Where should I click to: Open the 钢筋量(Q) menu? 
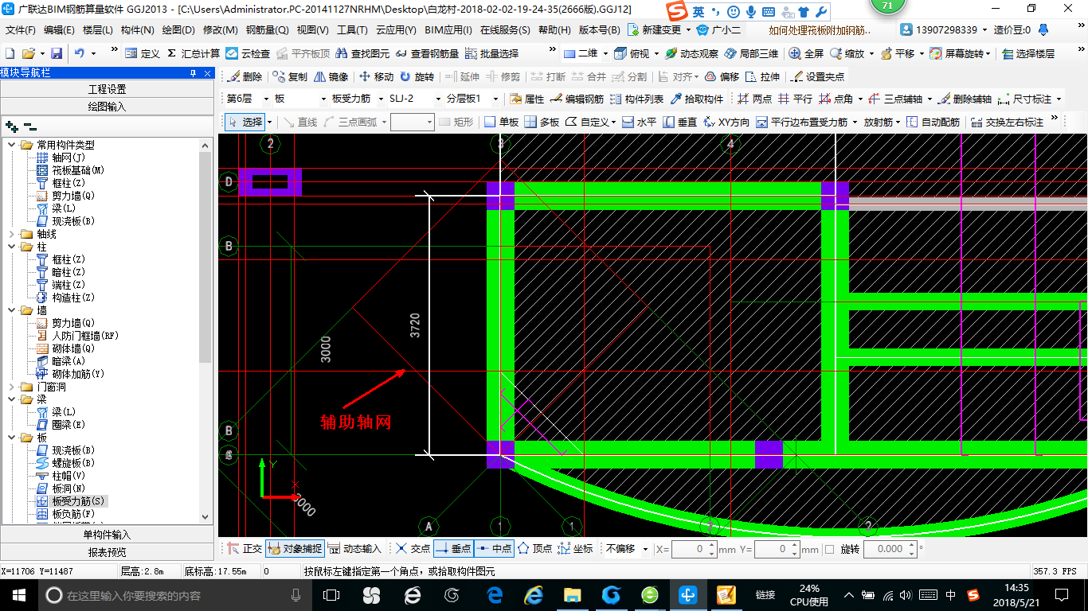click(267, 30)
